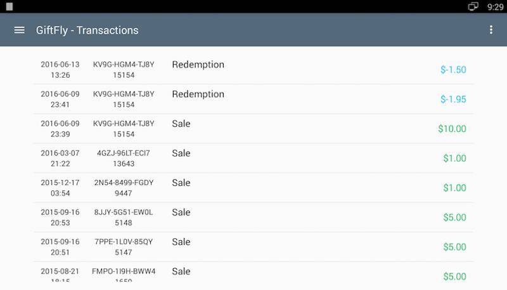Select code 4GZJ-96LT-ECI7 row
The width and height of the screenshot is (507, 290).
[253, 158]
